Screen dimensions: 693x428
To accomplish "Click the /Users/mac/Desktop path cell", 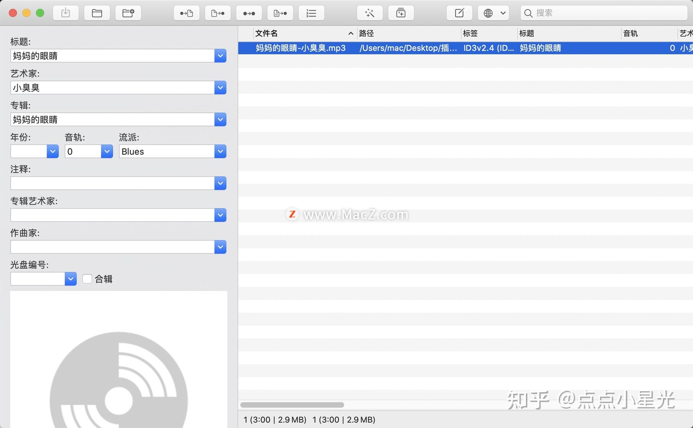I will tap(408, 48).
